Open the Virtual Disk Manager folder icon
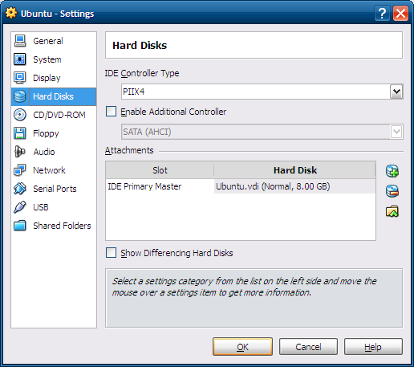This screenshot has width=414, height=367. [x=392, y=211]
